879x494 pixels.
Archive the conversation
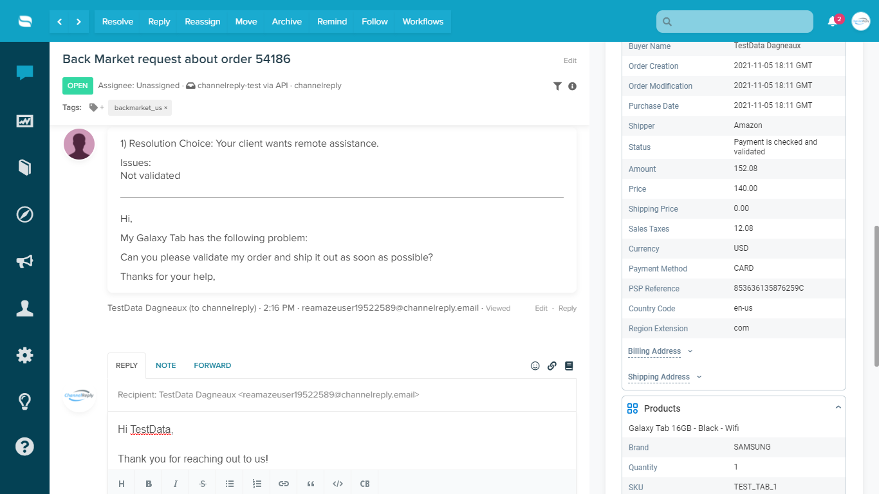click(287, 21)
